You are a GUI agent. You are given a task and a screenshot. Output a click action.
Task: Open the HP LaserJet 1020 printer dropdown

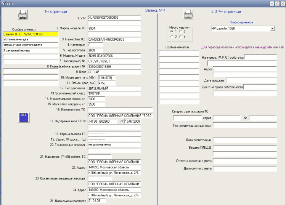pyautogui.click(x=272, y=29)
